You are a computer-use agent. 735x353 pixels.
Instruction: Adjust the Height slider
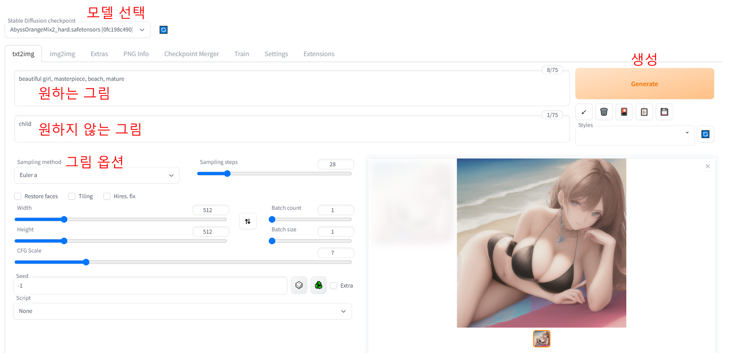coord(121,241)
